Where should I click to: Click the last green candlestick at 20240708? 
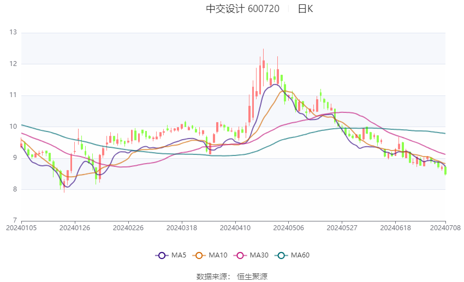pyautogui.click(x=445, y=171)
